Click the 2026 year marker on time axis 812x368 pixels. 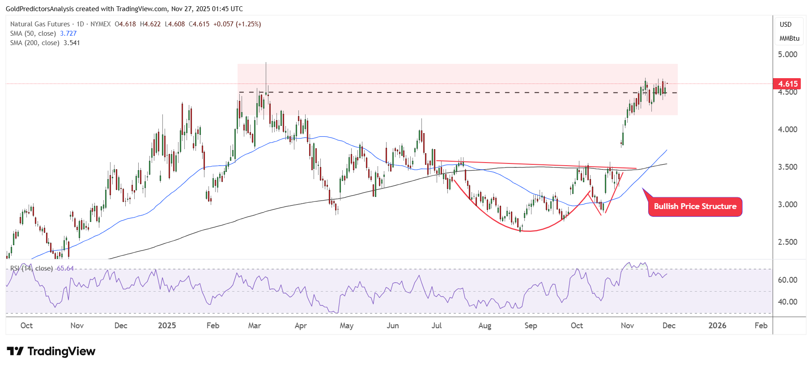pos(717,326)
